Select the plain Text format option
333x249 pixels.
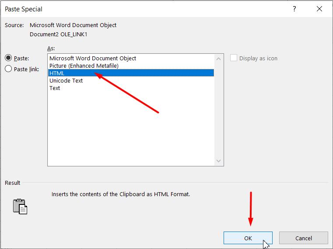55,88
